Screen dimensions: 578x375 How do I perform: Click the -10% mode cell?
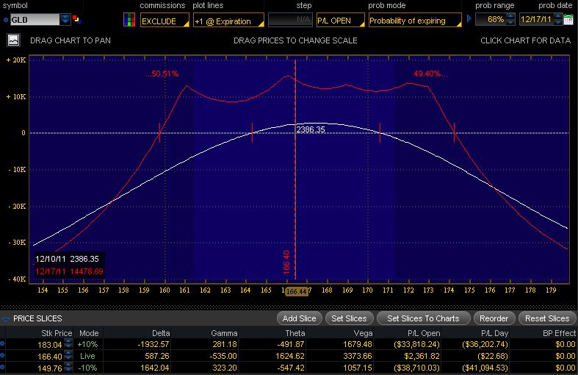coord(87,368)
